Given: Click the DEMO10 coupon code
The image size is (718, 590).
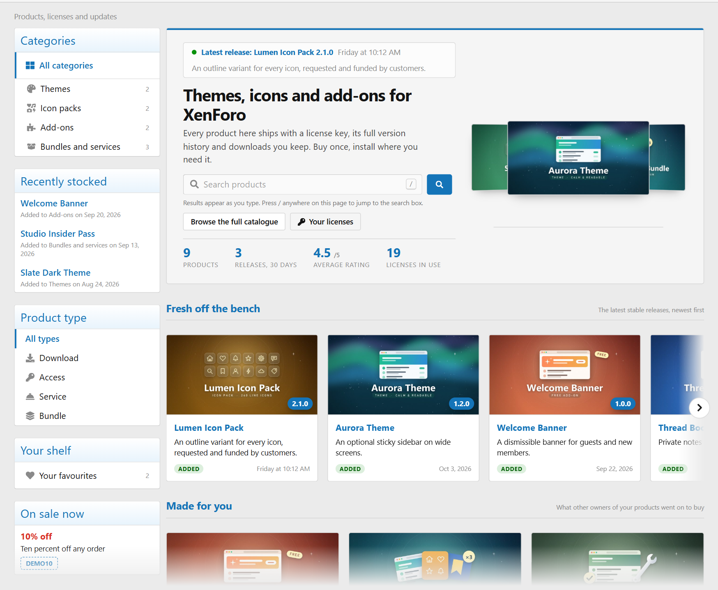Looking at the screenshot, I should click(39, 563).
